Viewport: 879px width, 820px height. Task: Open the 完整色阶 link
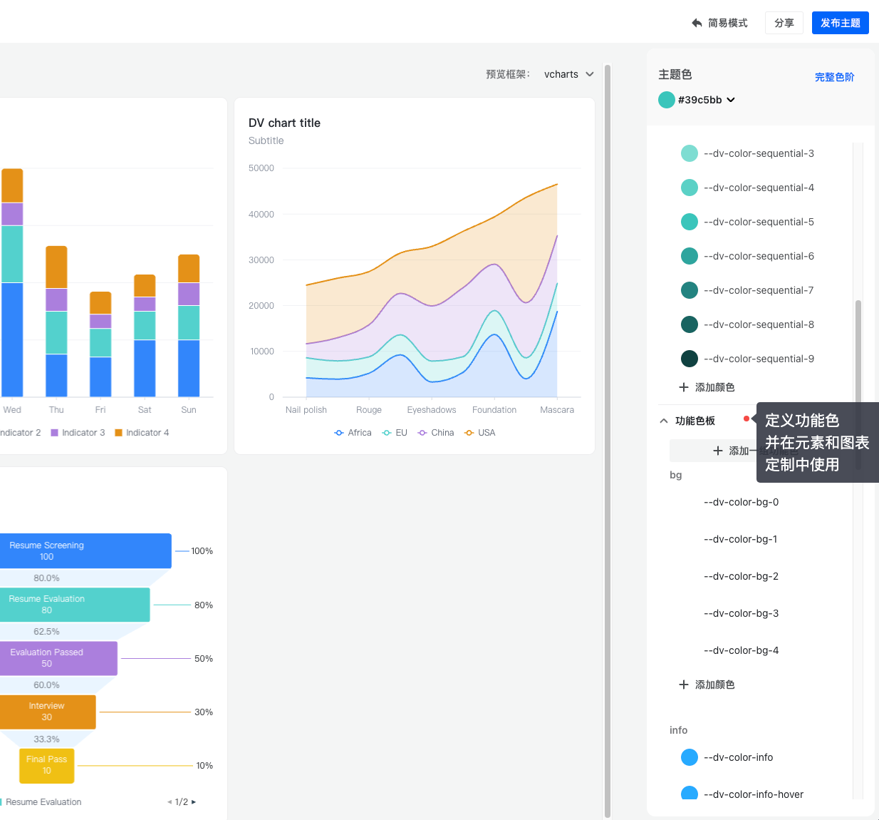tap(834, 77)
